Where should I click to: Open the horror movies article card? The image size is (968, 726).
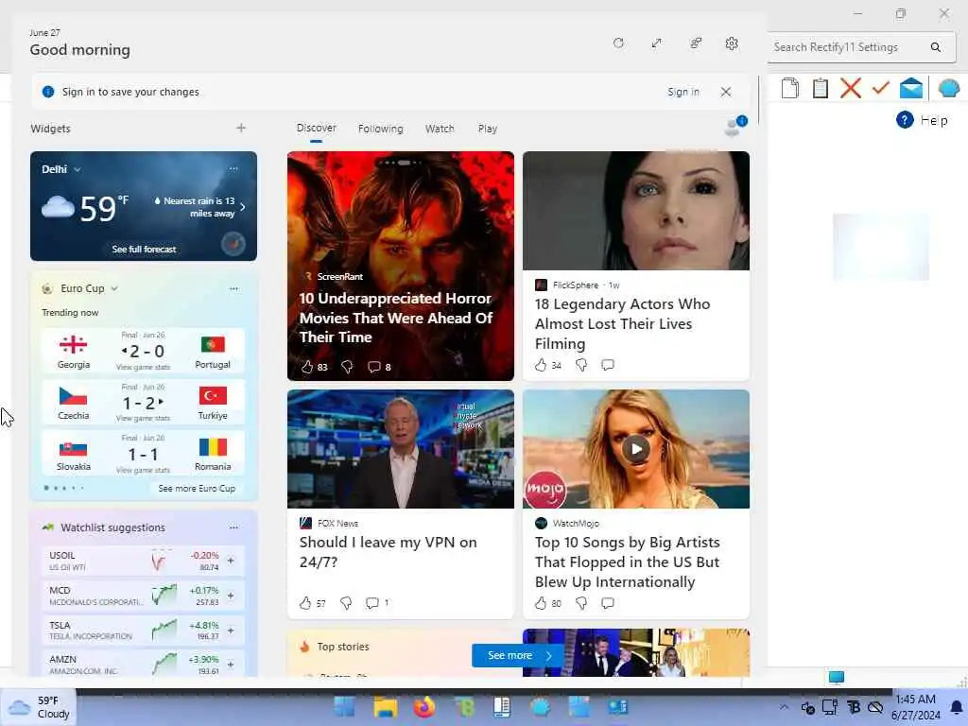click(400, 266)
